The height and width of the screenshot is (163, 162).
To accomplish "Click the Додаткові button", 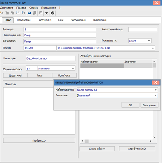I will 15,75.
